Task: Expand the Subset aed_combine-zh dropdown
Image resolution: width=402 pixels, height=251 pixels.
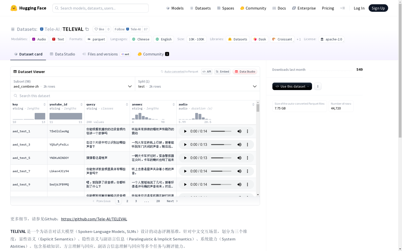Action: tap(73, 84)
